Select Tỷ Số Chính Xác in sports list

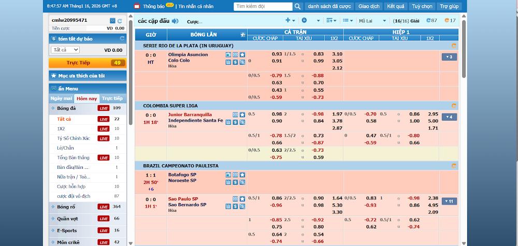click(73, 138)
